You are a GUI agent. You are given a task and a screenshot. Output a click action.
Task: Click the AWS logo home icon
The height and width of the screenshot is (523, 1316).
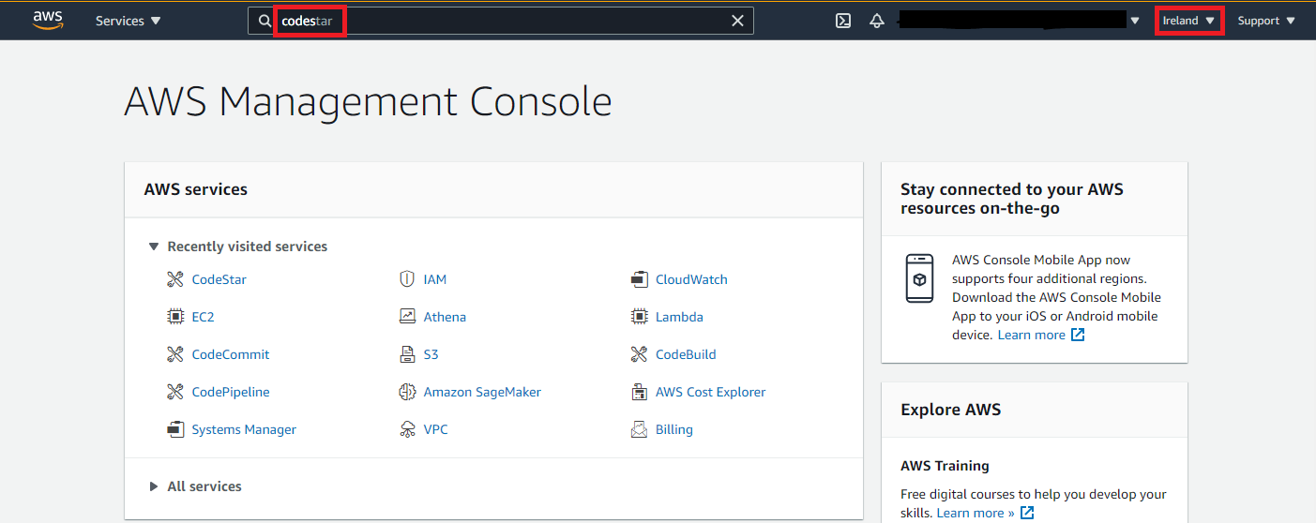pos(47,21)
